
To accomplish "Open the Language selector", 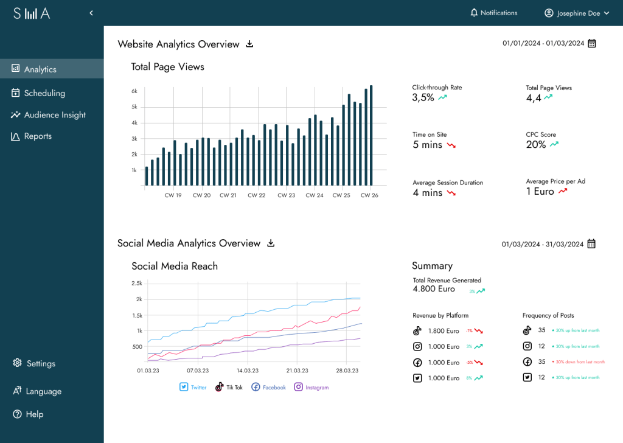I will pos(37,391).
